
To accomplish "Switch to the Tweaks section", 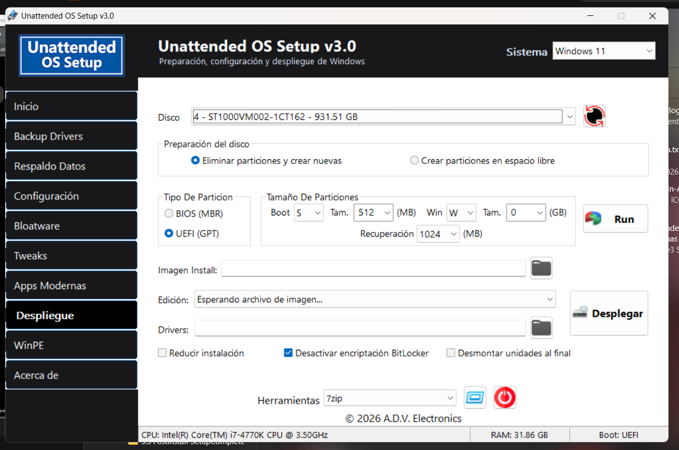I will tap(71, 256).
